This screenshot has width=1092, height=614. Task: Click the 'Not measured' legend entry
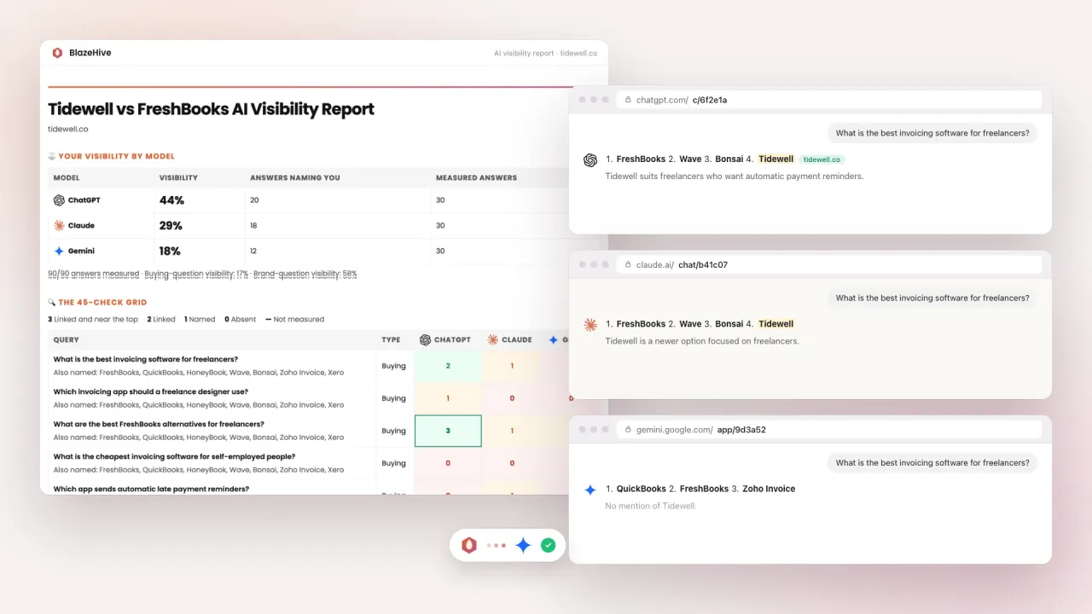294,320
